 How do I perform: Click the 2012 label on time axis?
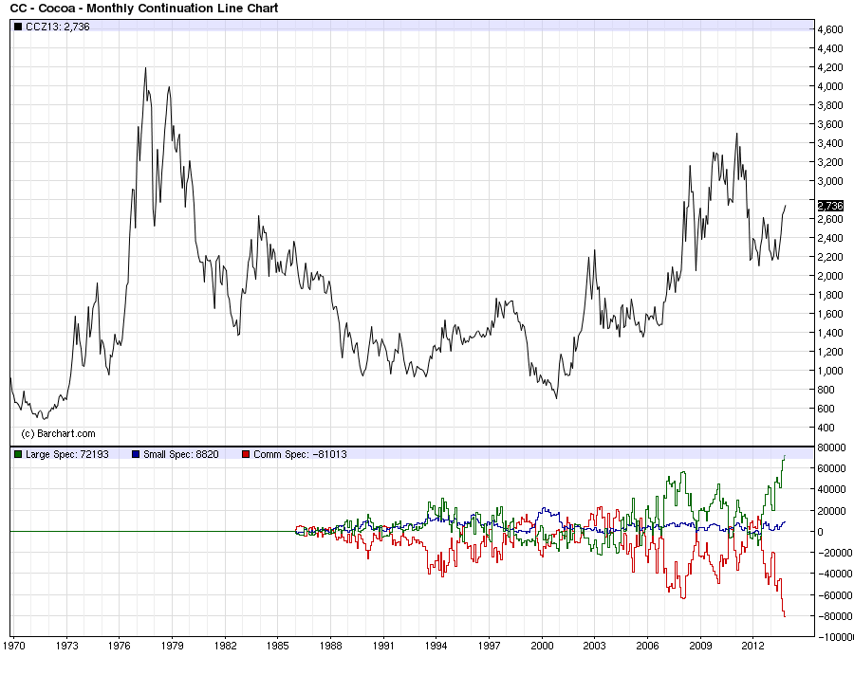753,646
